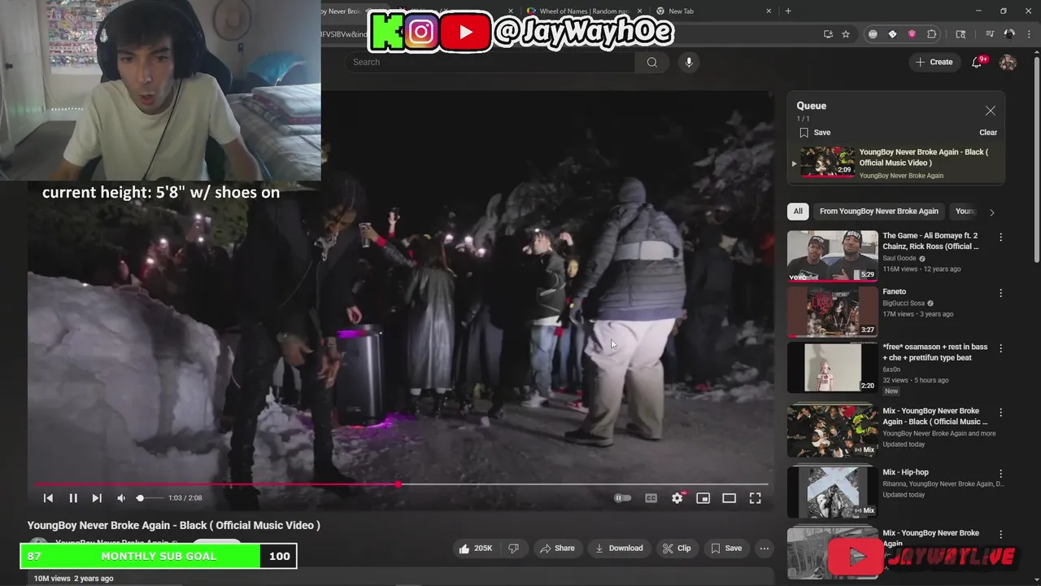Open the Create menu
The image size is (1041, 586).
click(x=934, y=62)
